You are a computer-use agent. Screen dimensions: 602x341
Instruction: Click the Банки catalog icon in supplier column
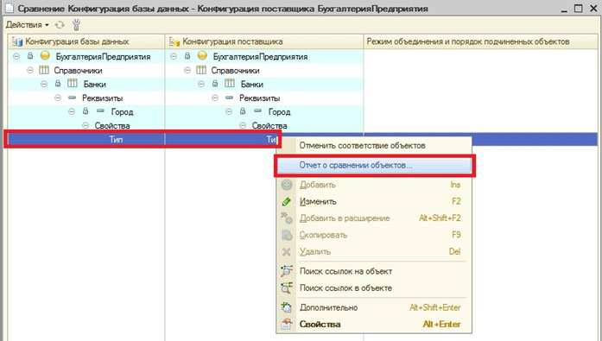[230, 84]
